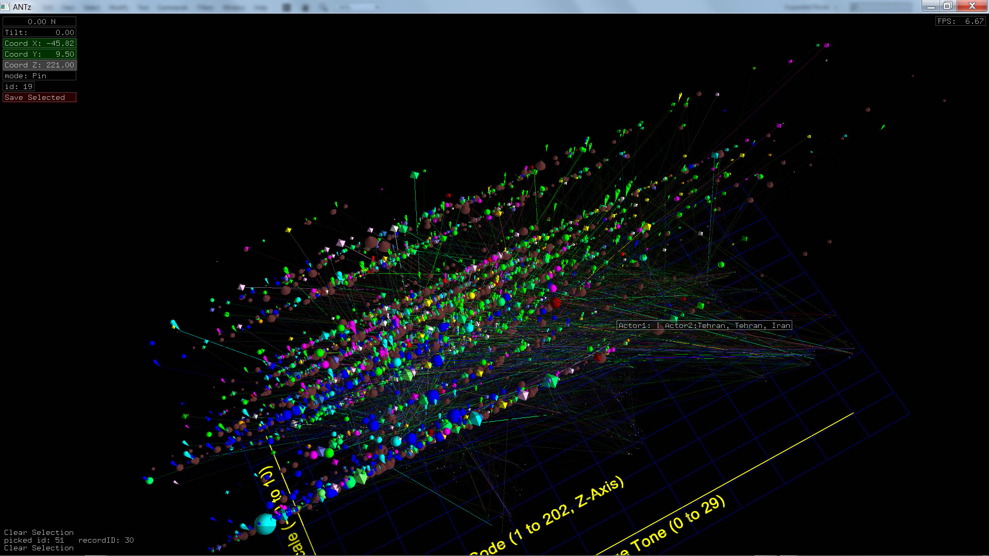Select the Coord Y value field

[x=39, y=54]
